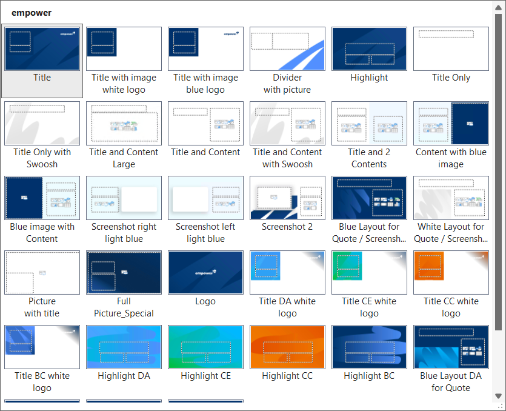Select Title Only with Swoosh layout
This screenshot has width=506, height=411.
click(42, 123)
